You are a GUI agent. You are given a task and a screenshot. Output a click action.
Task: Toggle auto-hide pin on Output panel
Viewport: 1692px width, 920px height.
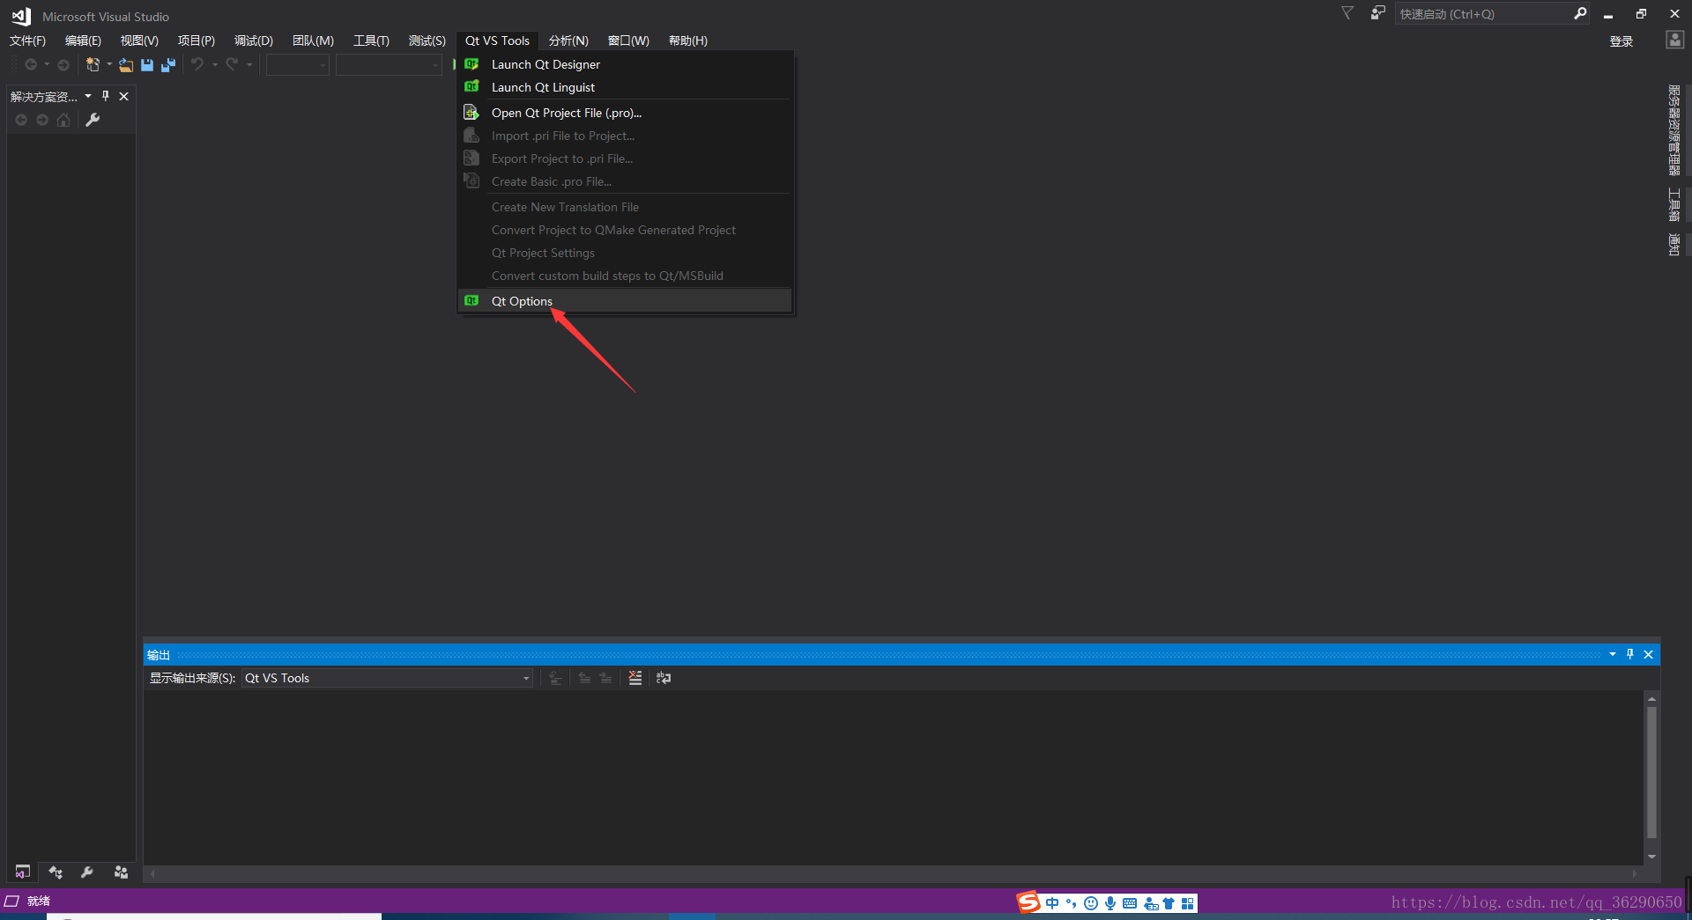(x=1630, y=654)
